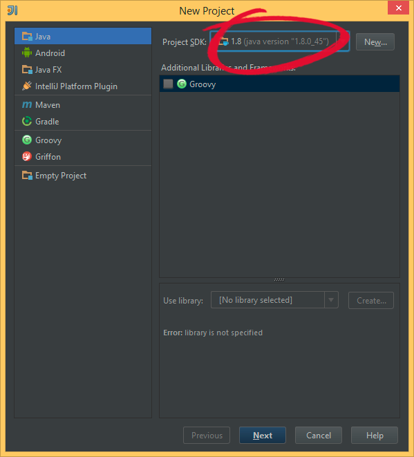Click the panel splitter handle dots
This screenshot has width=414, height=457.
(x=279, y=280)
